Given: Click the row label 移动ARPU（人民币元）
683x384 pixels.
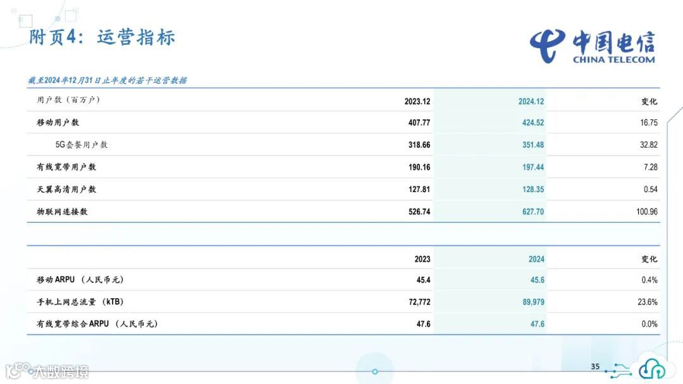Looking at the screenshot, I should pyautogui.click(x=80, y=280).
